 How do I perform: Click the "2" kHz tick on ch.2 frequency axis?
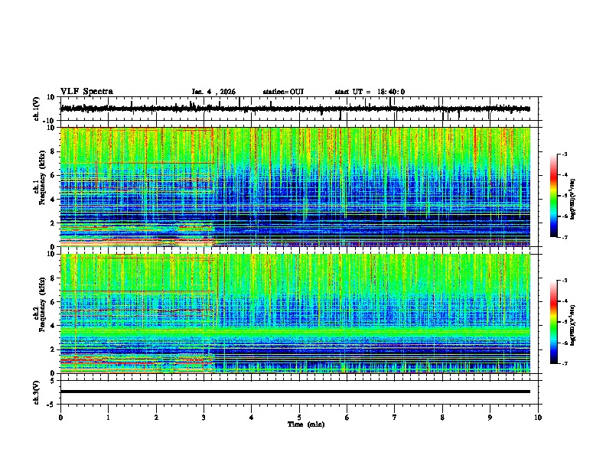(x=54, y=349)
